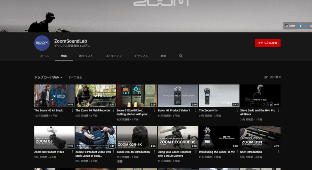Play The Zoom F6 Field Recorder thumbnail

(96, 96)
